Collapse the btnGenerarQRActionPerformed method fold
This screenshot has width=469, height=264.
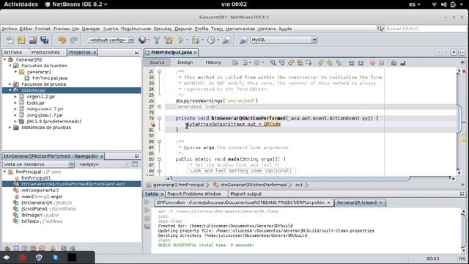[x=159, y=118]
